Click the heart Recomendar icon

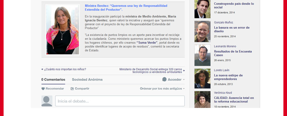pos(43,88)
